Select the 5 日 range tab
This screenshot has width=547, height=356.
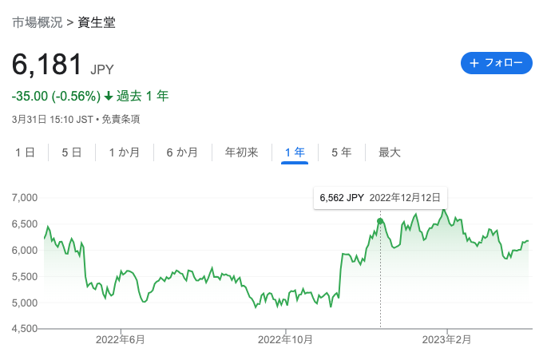(x=72, y=152)
